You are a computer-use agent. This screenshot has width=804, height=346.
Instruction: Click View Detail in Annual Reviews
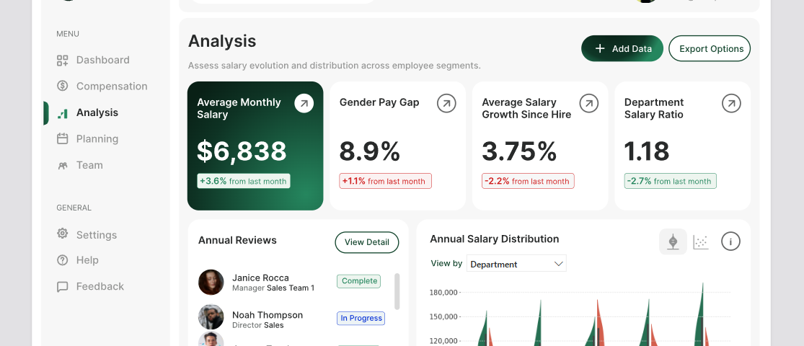click(x=366, y=242)
